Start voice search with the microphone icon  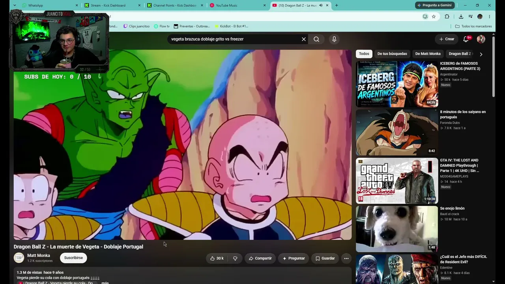tap(334, 39)
